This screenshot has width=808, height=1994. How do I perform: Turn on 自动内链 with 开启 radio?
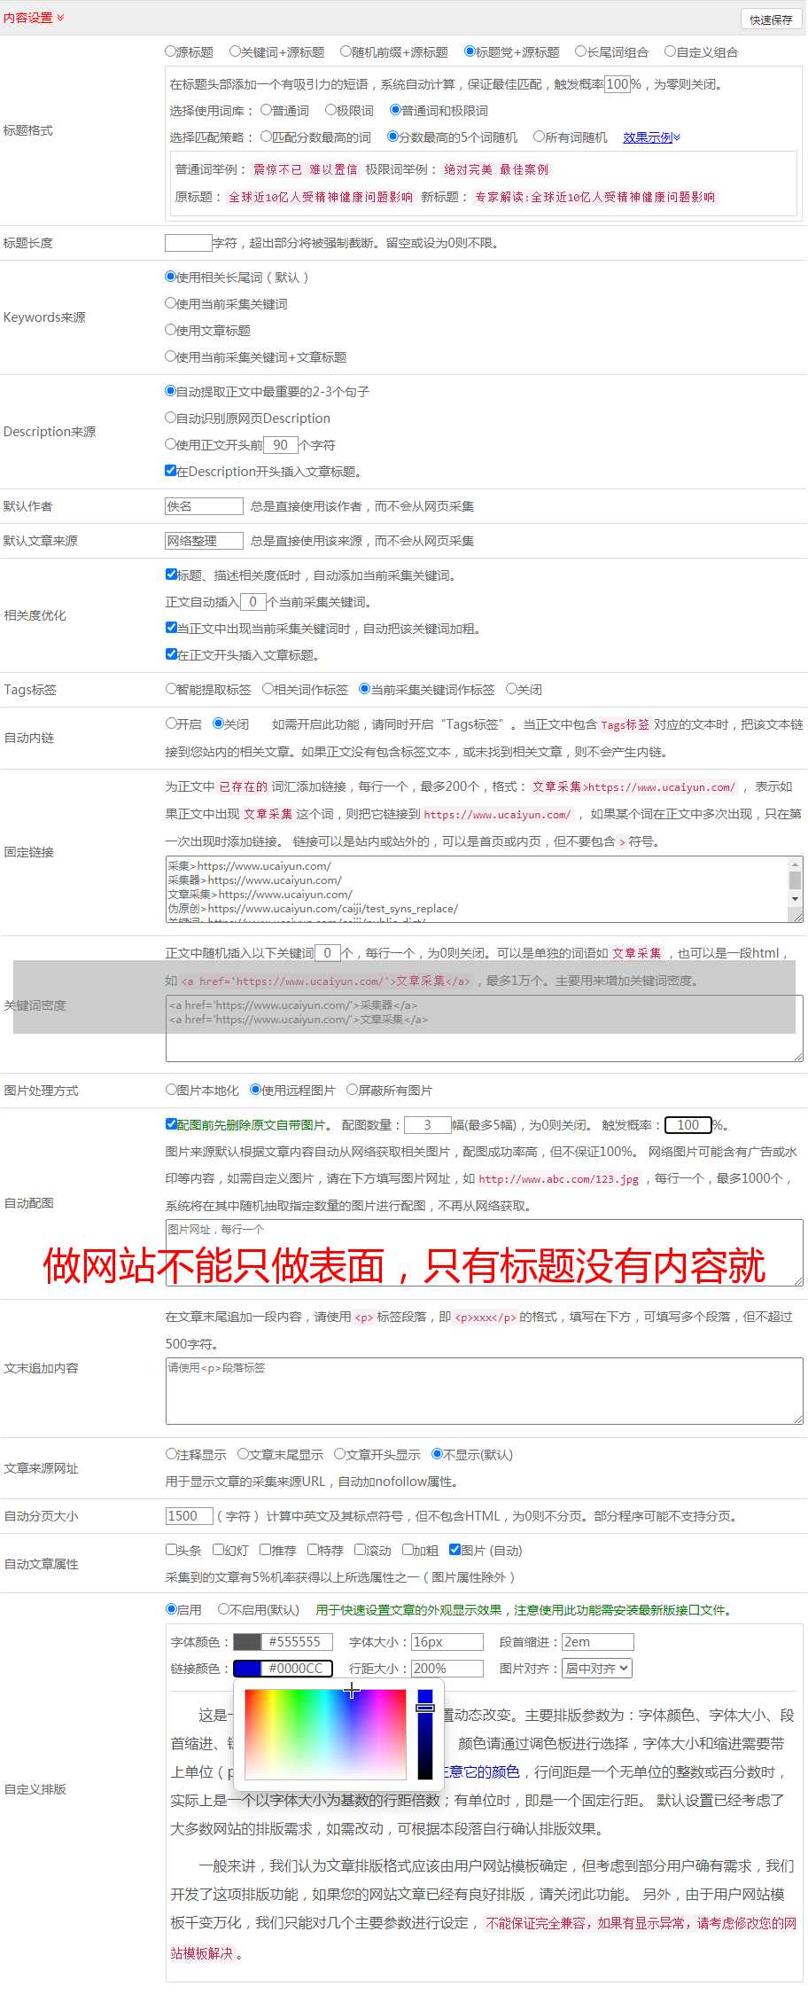[x=172, y=723]
